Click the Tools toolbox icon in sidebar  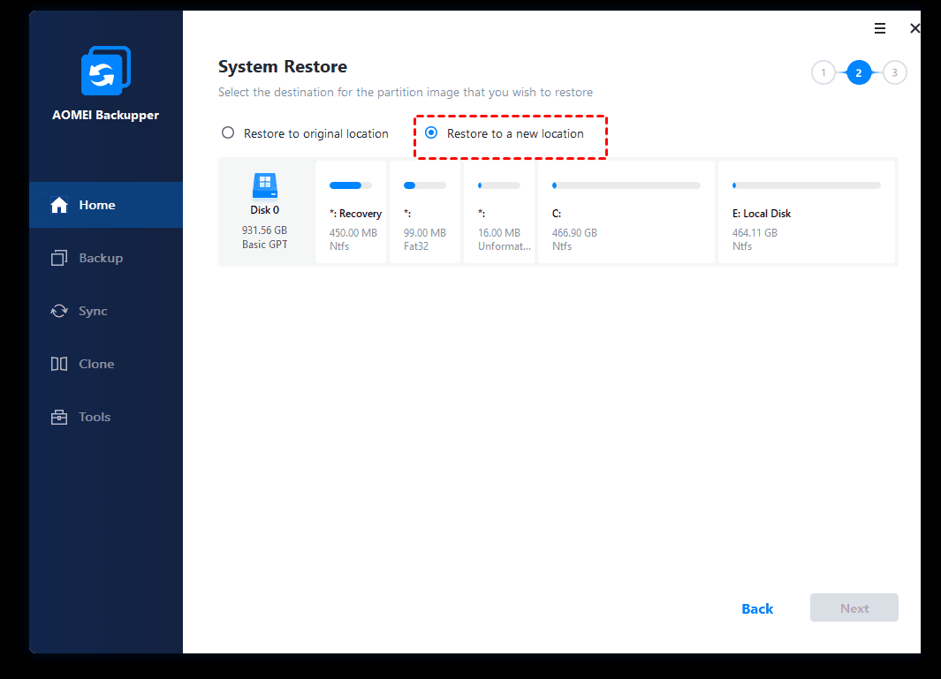[59, 417]
